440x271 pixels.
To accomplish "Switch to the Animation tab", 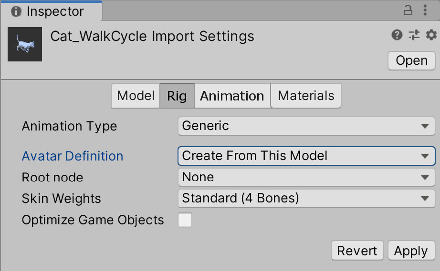I will [232, 96].
